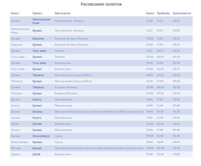Click the Дни недели column header
This screenshot has height=166, width=201.
point(62,13)
